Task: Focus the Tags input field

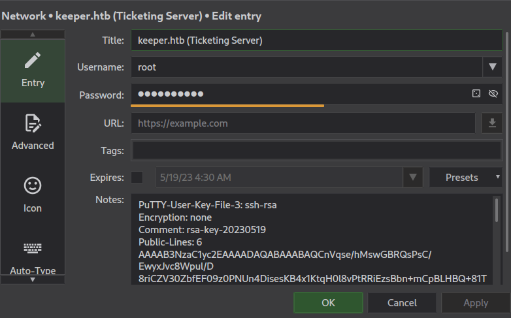Action: [x=317, y=151]
